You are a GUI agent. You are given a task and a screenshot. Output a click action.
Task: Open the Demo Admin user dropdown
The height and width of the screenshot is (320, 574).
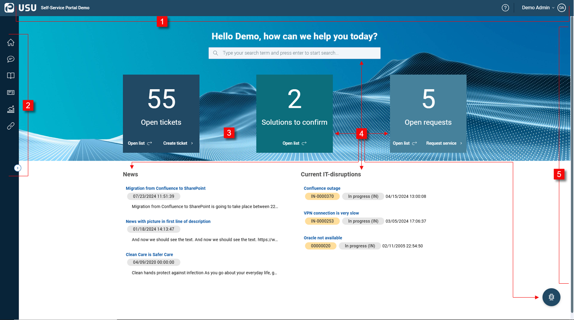[538, 8]
